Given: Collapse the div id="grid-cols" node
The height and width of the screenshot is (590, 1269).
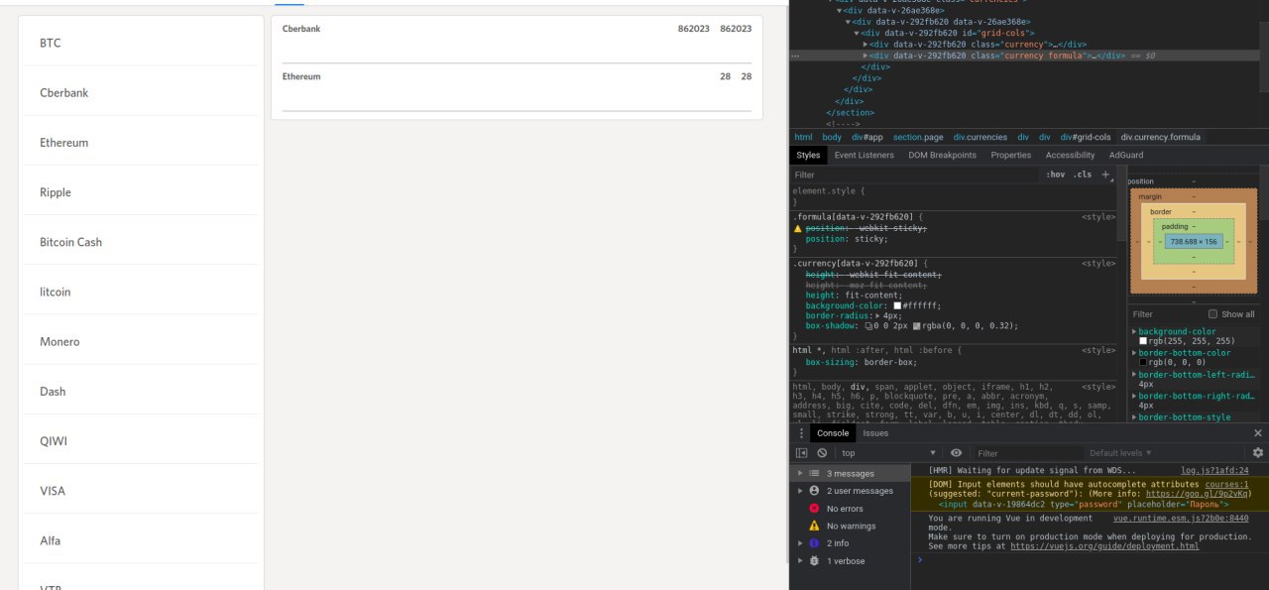Looking at the screenshot, I should click(857, 33).
